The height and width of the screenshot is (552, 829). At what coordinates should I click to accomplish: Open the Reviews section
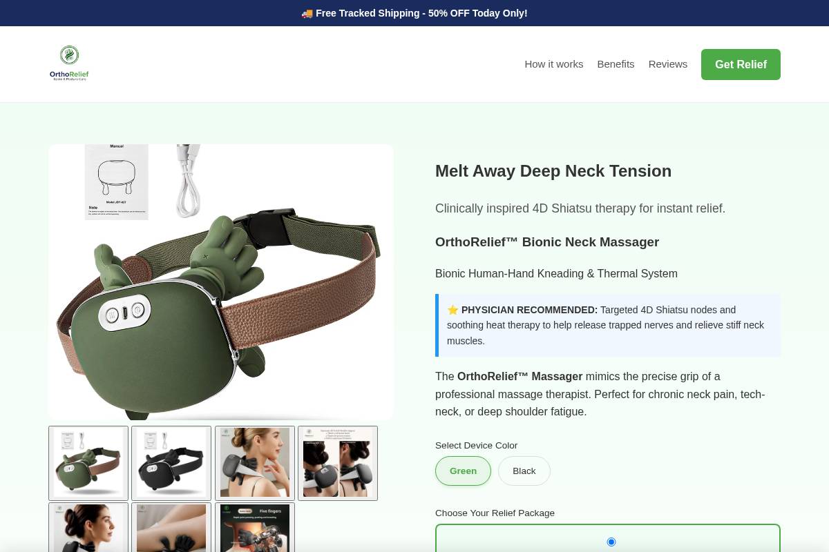click(x=667, y=63)
